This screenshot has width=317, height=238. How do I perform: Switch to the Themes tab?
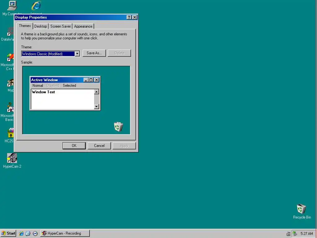(25, 26)
